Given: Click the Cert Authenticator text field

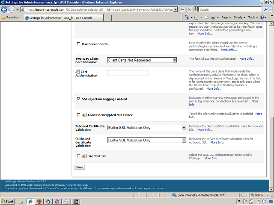Looking at the screenshot, I should 128,73.
